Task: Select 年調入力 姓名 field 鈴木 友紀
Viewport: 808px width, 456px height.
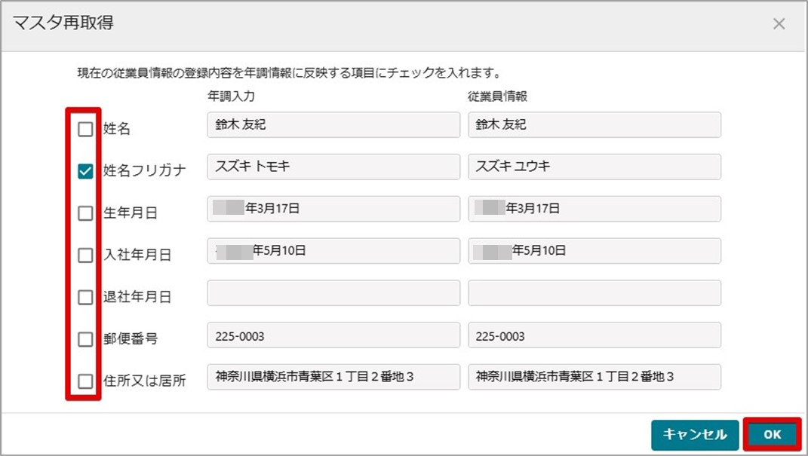Action: pyautogui.click(x=333, y=124)
